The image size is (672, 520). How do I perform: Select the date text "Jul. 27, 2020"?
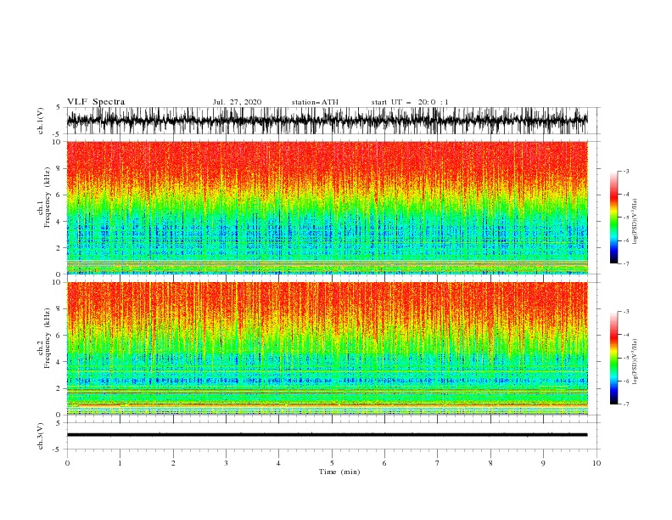coord(237,102)
